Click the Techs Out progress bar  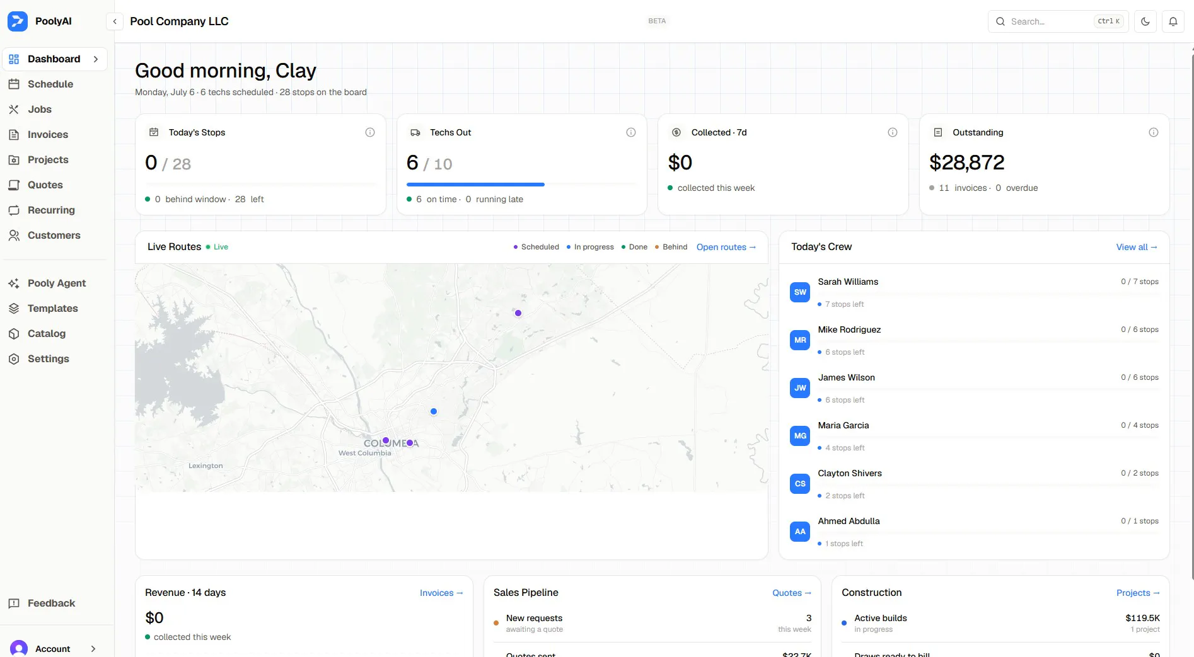point(522,185)
